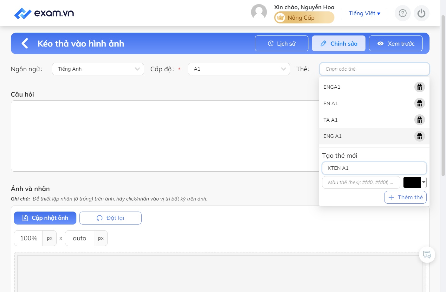Click the user avatar icon
The width and height of the screenshot is (446, 292).
pyautogui.click(x=259, y=12)
